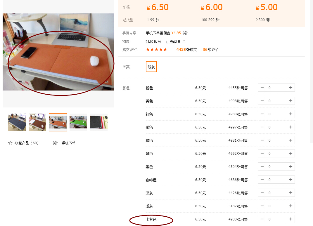Click the QR code icon beside 手机下单
Image resolution: width=313 pixels, height=226 pixels.
pos(56,143)
